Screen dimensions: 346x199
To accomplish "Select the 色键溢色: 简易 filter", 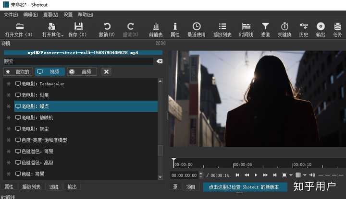I will (x=86, y=151).
